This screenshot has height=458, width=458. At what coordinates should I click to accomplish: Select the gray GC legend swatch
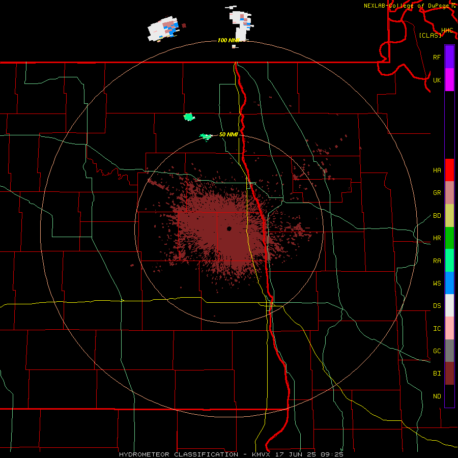click(449, 351)
